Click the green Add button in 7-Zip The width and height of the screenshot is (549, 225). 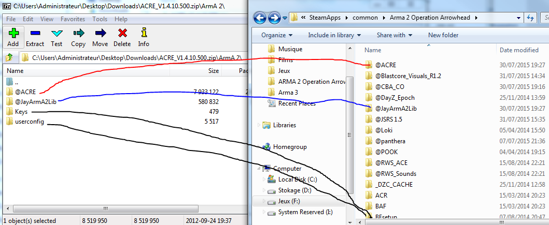tap(13, 37)
